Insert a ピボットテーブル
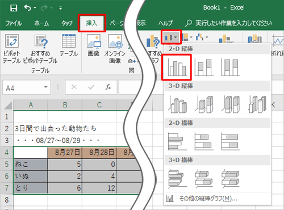Image resolution: width=284 pixels, height=210 pixels. 11,49
